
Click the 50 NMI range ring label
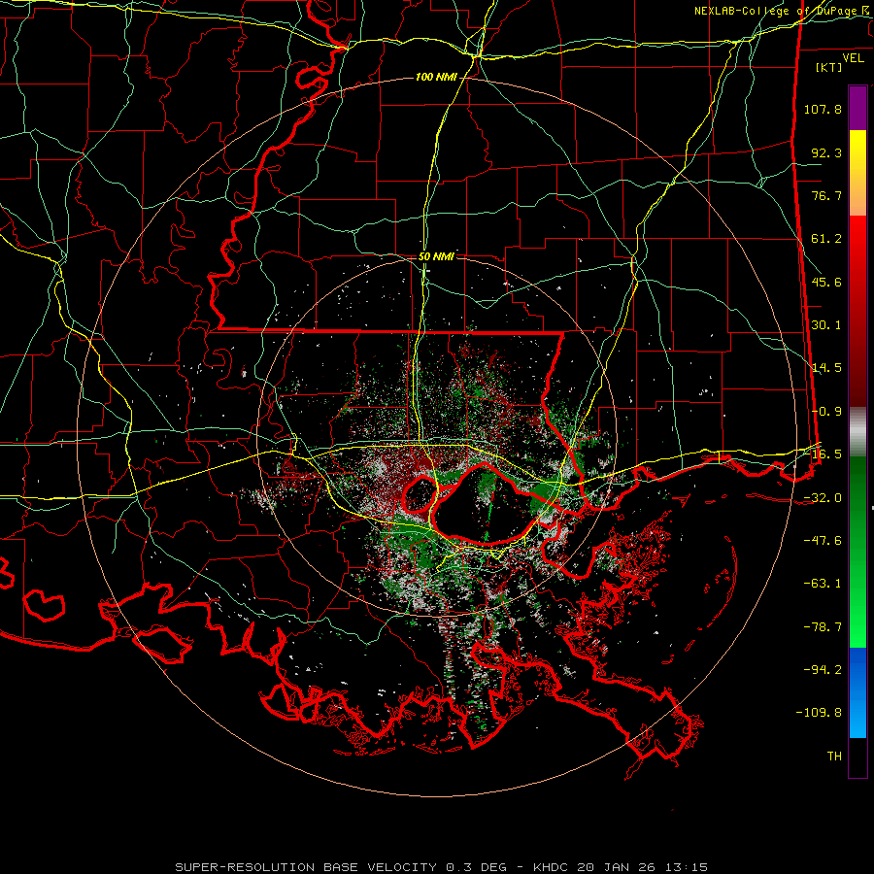pyautogui.click(x=436, y=256)
